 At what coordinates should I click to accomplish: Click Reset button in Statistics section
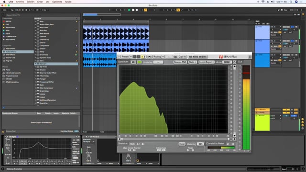pos(182,144)
